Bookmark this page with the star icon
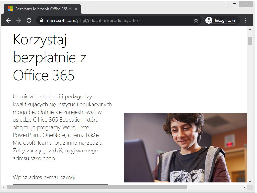The image size is (257, 193). coord(196,20)
